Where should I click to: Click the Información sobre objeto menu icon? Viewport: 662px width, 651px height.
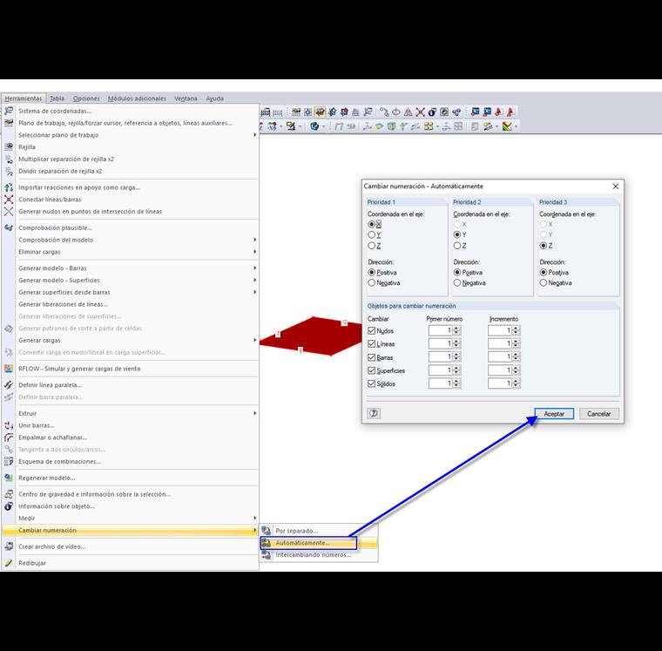click(x=9, y=506)
